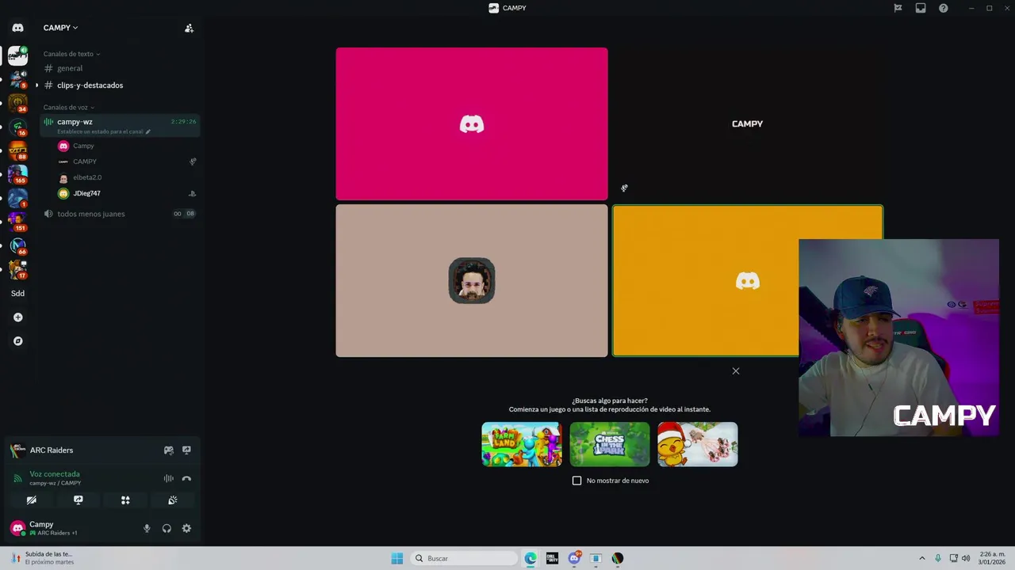Show hidden icons chevron in system tray
The image size is (1015, 570).
[921, 558]
